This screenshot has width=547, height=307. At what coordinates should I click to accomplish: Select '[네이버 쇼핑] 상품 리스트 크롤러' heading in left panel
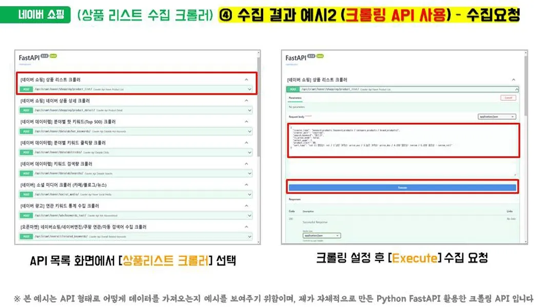click(50, 80)
